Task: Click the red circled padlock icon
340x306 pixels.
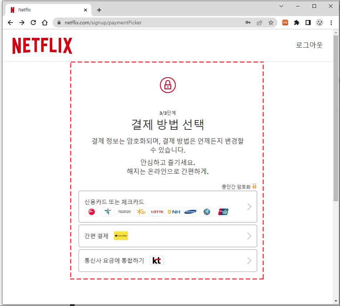Action: click(x=168, y=85)
